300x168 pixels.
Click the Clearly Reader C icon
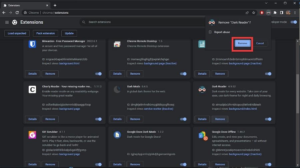point(32,89)
